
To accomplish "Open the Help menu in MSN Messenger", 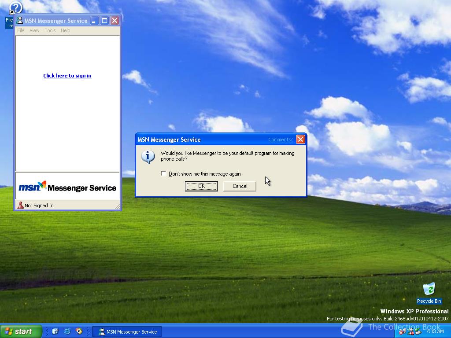I will pos(65,30).
